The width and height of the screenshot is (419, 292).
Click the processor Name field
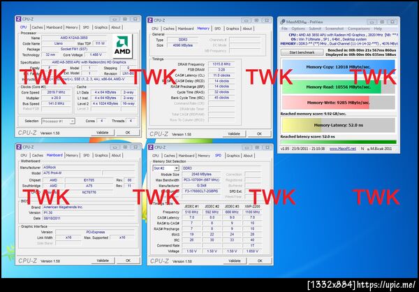click(x=74, y=38)
